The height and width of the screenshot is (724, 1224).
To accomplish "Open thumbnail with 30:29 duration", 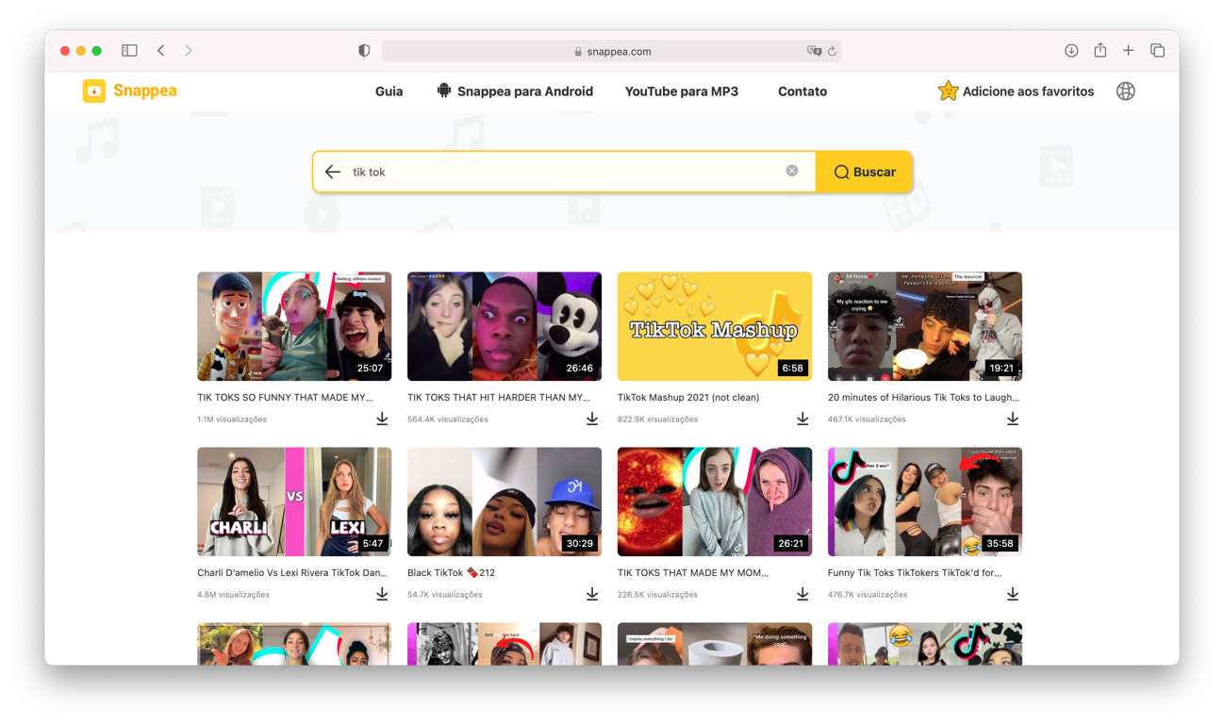I will click(x=504, y=502).
